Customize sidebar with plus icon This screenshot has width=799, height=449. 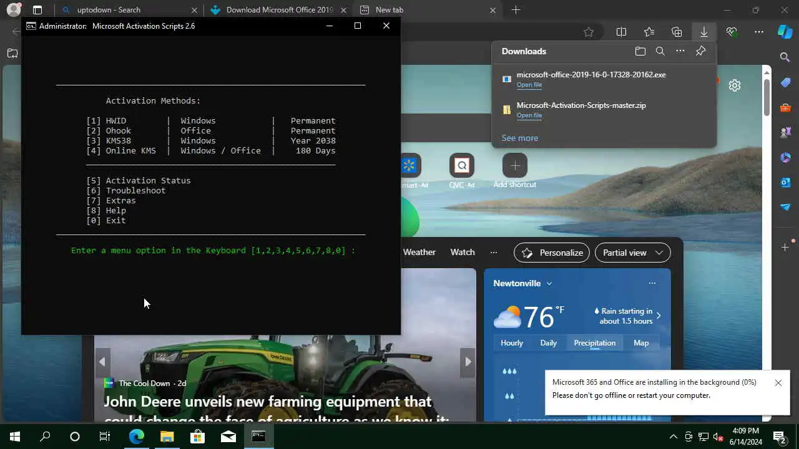click(785, 247)
